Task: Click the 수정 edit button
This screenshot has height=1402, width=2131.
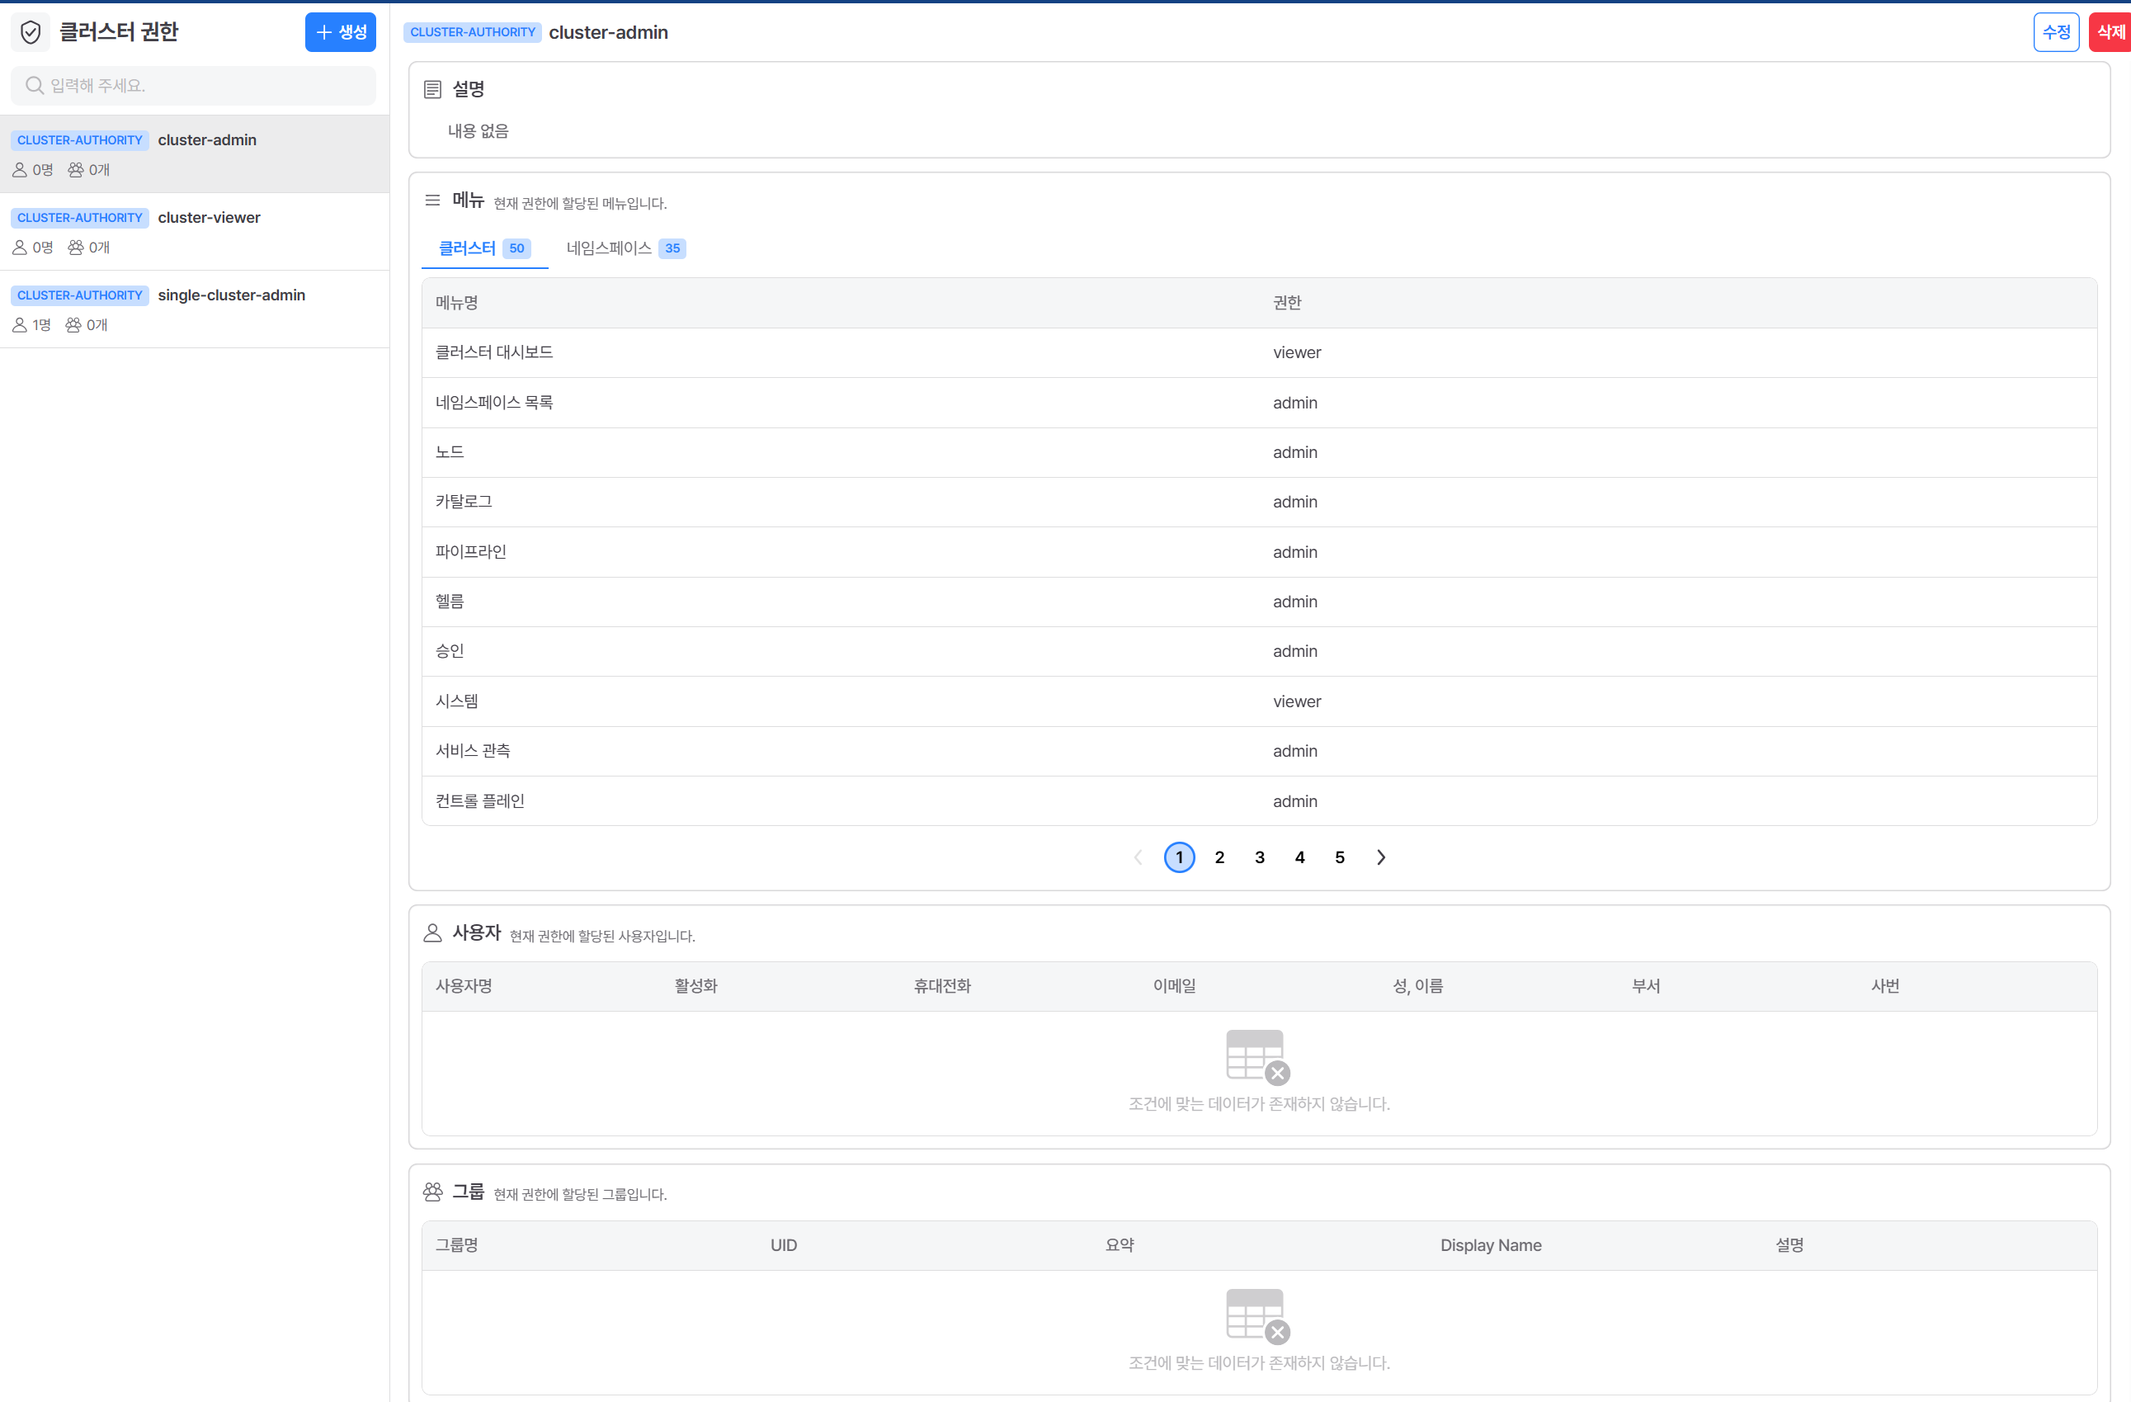Action: 2056,32
